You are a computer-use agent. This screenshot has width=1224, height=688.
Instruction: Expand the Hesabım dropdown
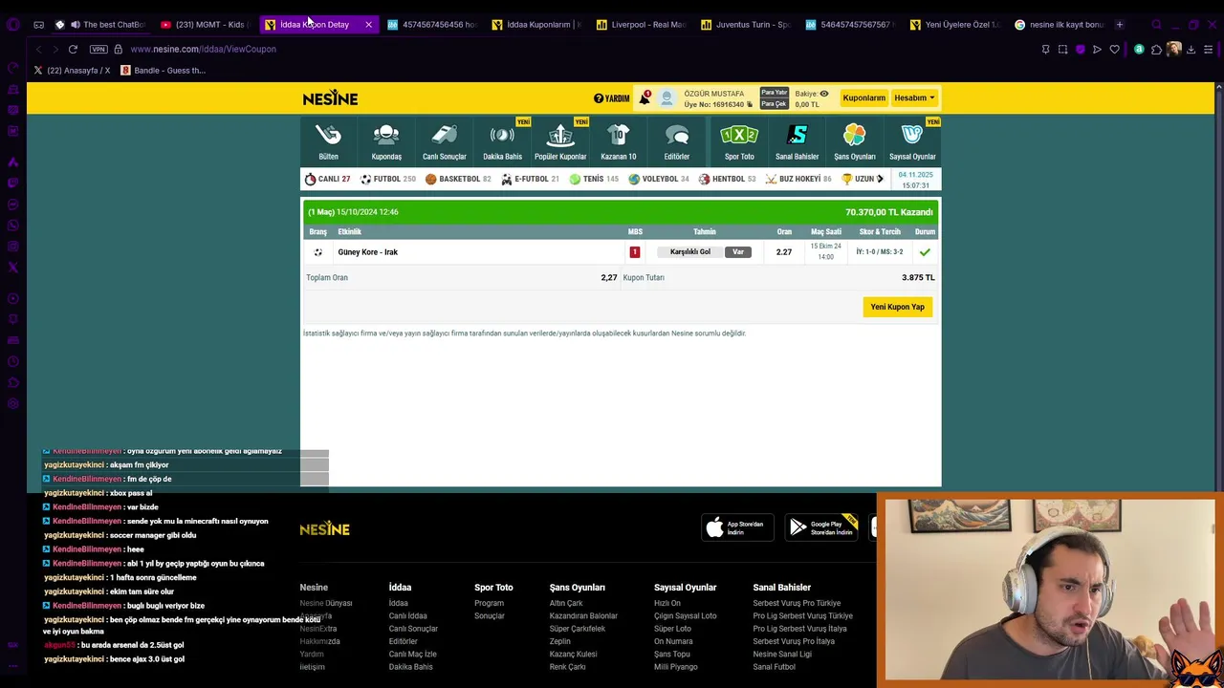click(x=914, y=97)
